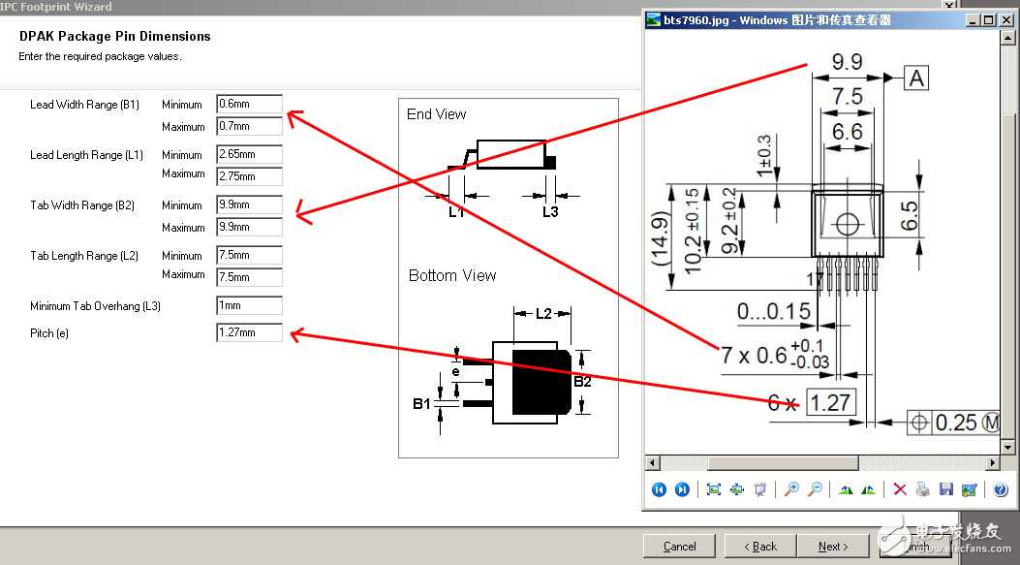Viewport: 1020px width, 565px height.
Task: Click the 'Tab Length Range (L2)' label
Action: pyautogui.click(x=84, y=256)
